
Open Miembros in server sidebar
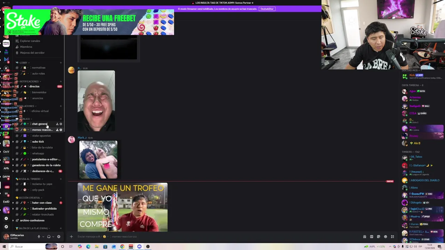coord(26,47)
